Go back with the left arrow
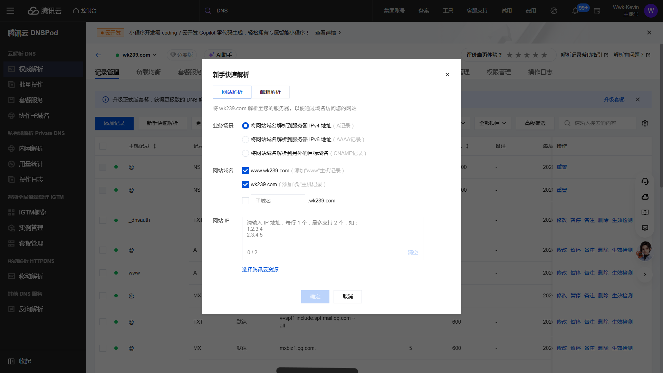This screenshot has width=663, height=373. (x=98, y=55)
